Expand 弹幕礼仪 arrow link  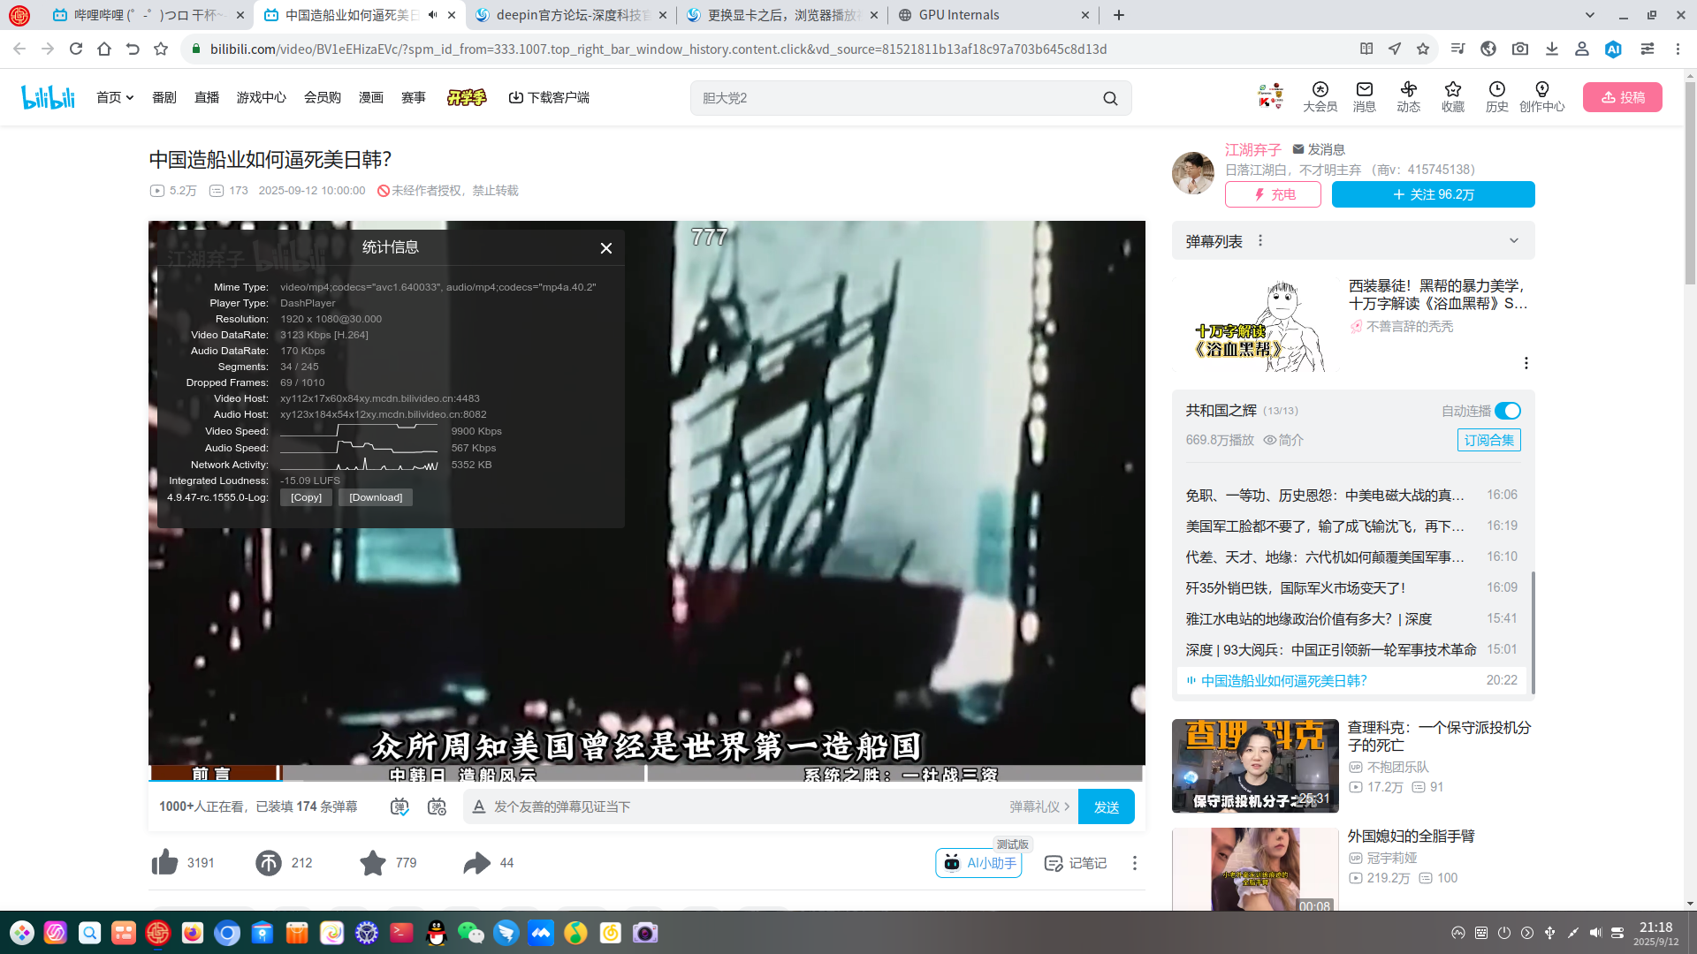pyautogui.click(x=1039, y=806)
